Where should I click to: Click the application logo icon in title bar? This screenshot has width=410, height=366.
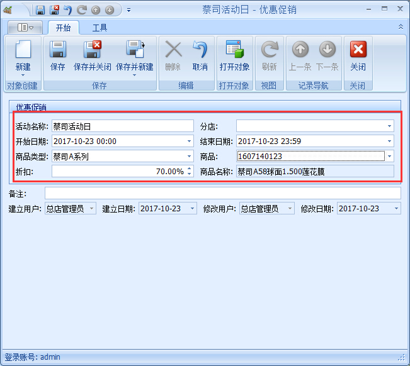[8, 9]
